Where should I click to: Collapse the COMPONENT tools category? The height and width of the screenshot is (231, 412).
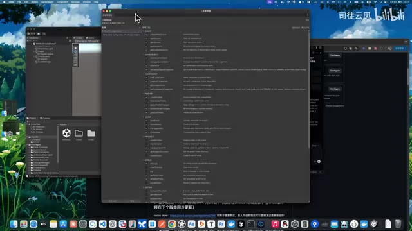point(144,74)
